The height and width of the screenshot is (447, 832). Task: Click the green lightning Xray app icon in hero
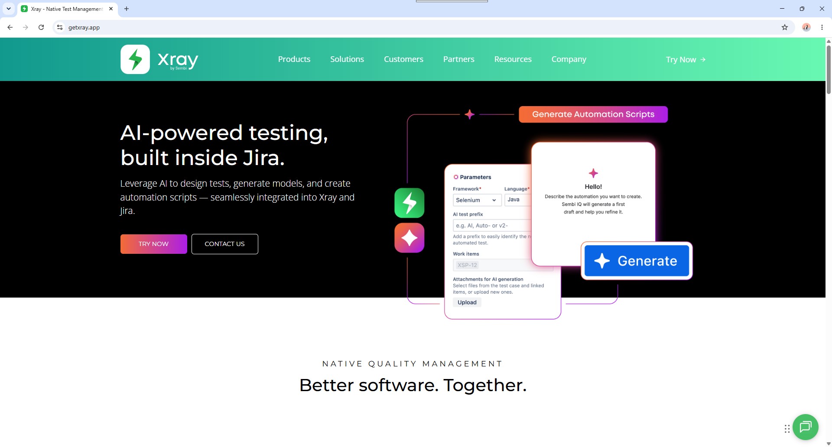tap(409, 203)
